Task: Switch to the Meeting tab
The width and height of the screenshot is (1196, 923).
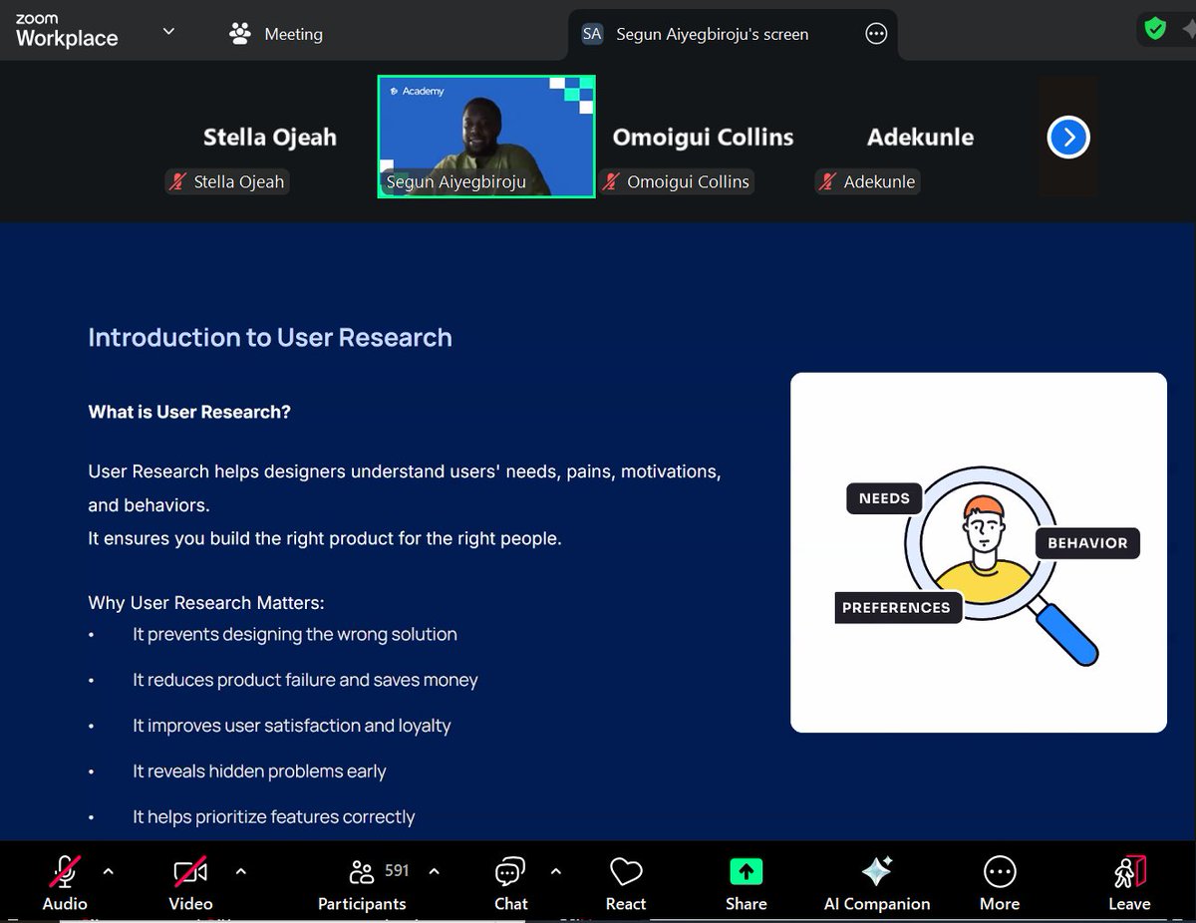Action: click(x=276, y=34)
